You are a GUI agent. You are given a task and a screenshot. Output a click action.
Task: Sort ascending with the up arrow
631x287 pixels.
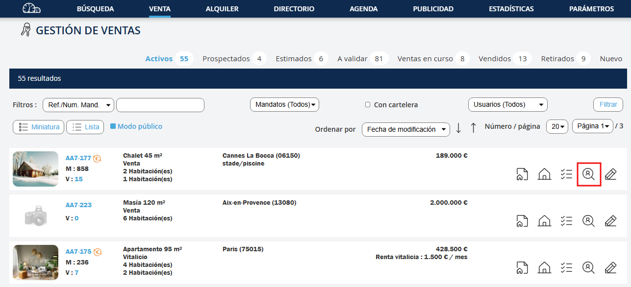(x=473, y=128)
